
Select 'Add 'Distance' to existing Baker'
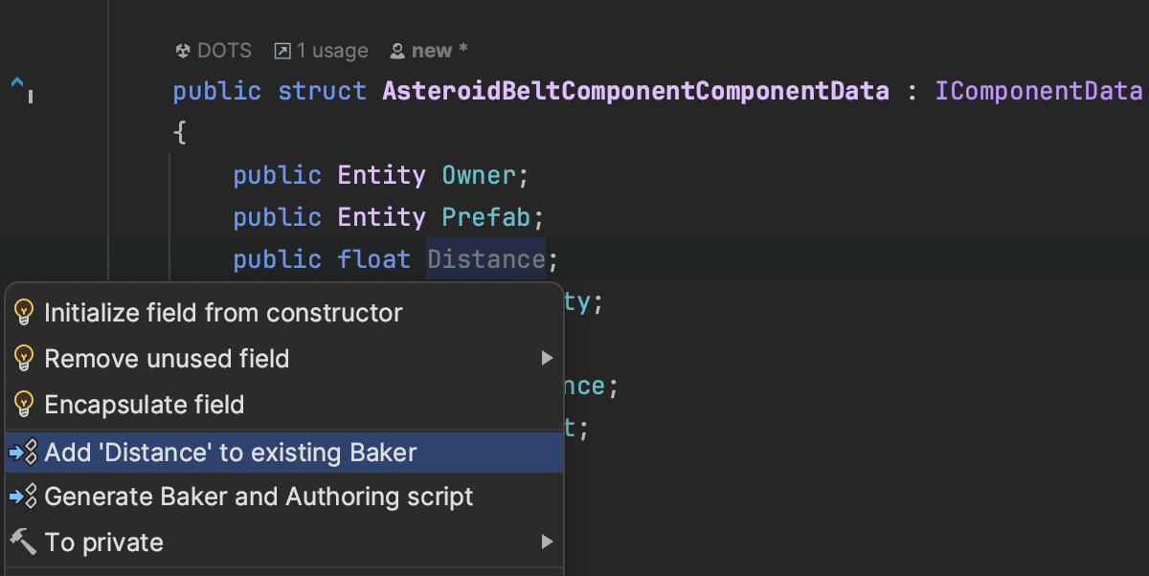pyautogui.click(x=230, y=452)
